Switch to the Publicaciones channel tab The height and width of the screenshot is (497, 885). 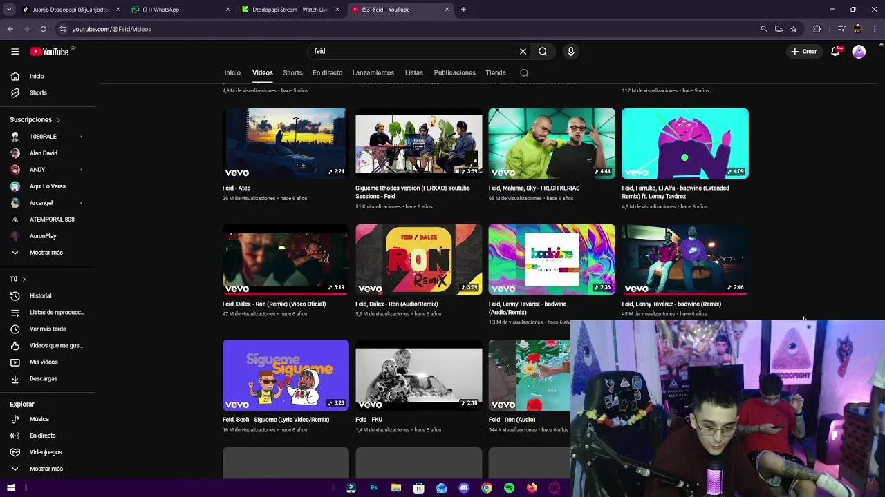(x=454, y=72)
